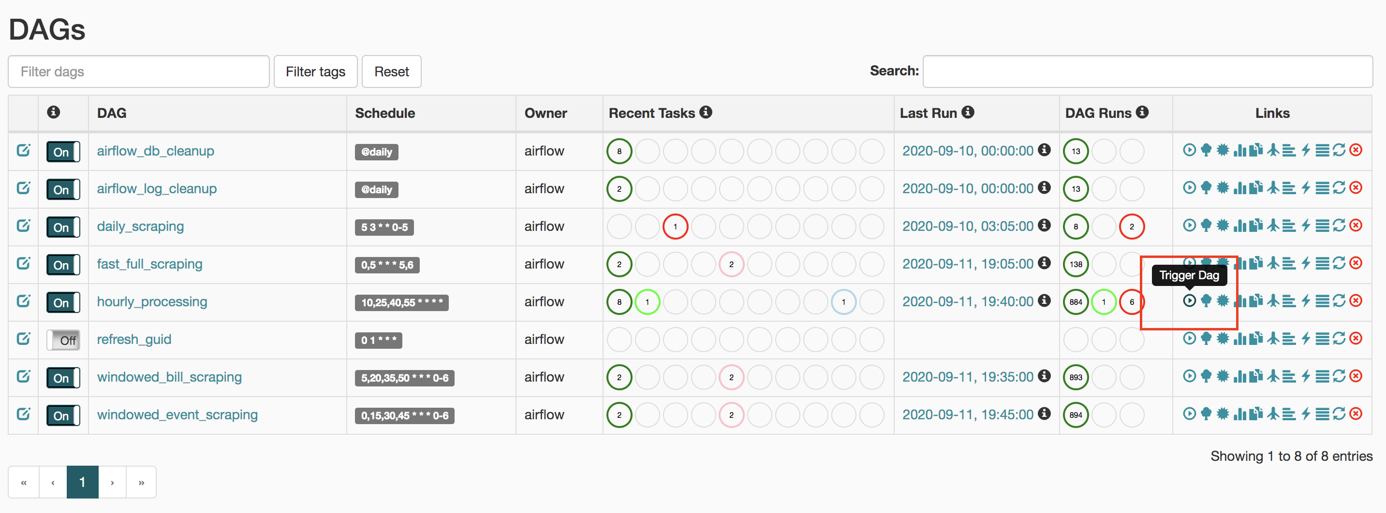1386x513 pixels.
Task: Open Landing Times for daily_scraping
Action: coord(1272,226)
